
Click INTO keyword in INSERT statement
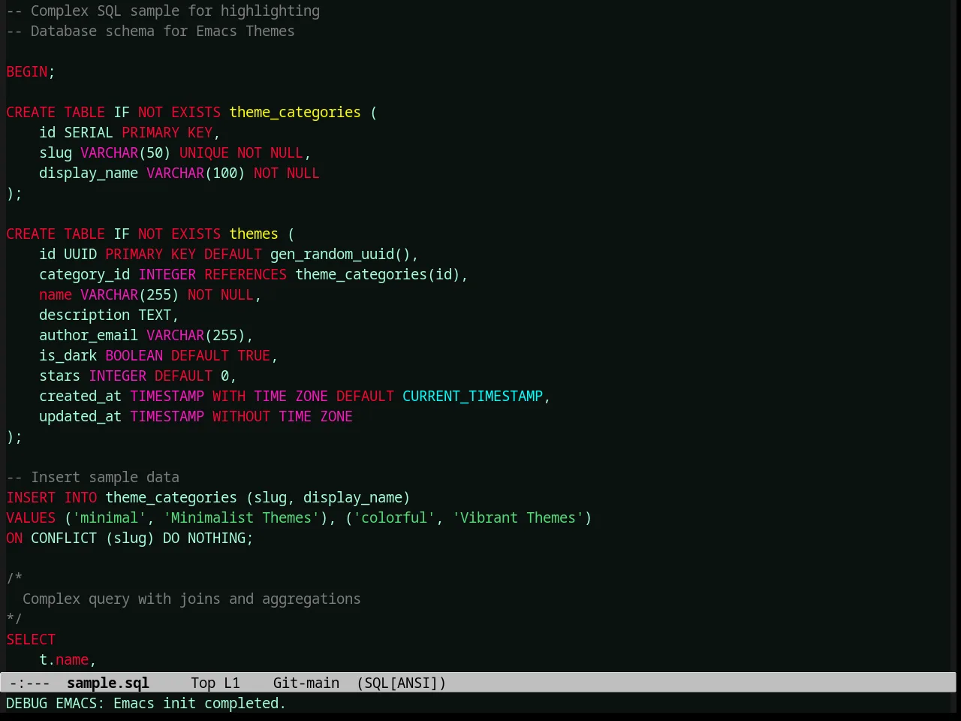click(80, 497)
